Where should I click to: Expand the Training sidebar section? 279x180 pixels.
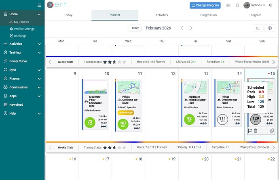click(39, 52)
